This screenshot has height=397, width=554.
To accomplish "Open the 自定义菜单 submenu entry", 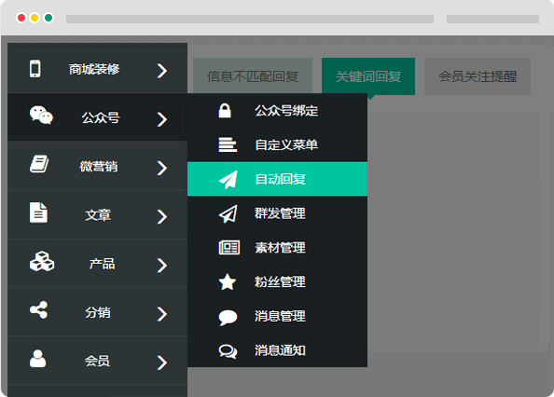I will point(277,144).
